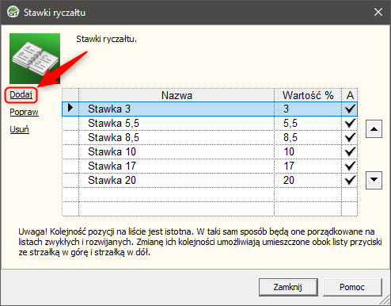Click the move-up arrow button

[x=374, y=129]
